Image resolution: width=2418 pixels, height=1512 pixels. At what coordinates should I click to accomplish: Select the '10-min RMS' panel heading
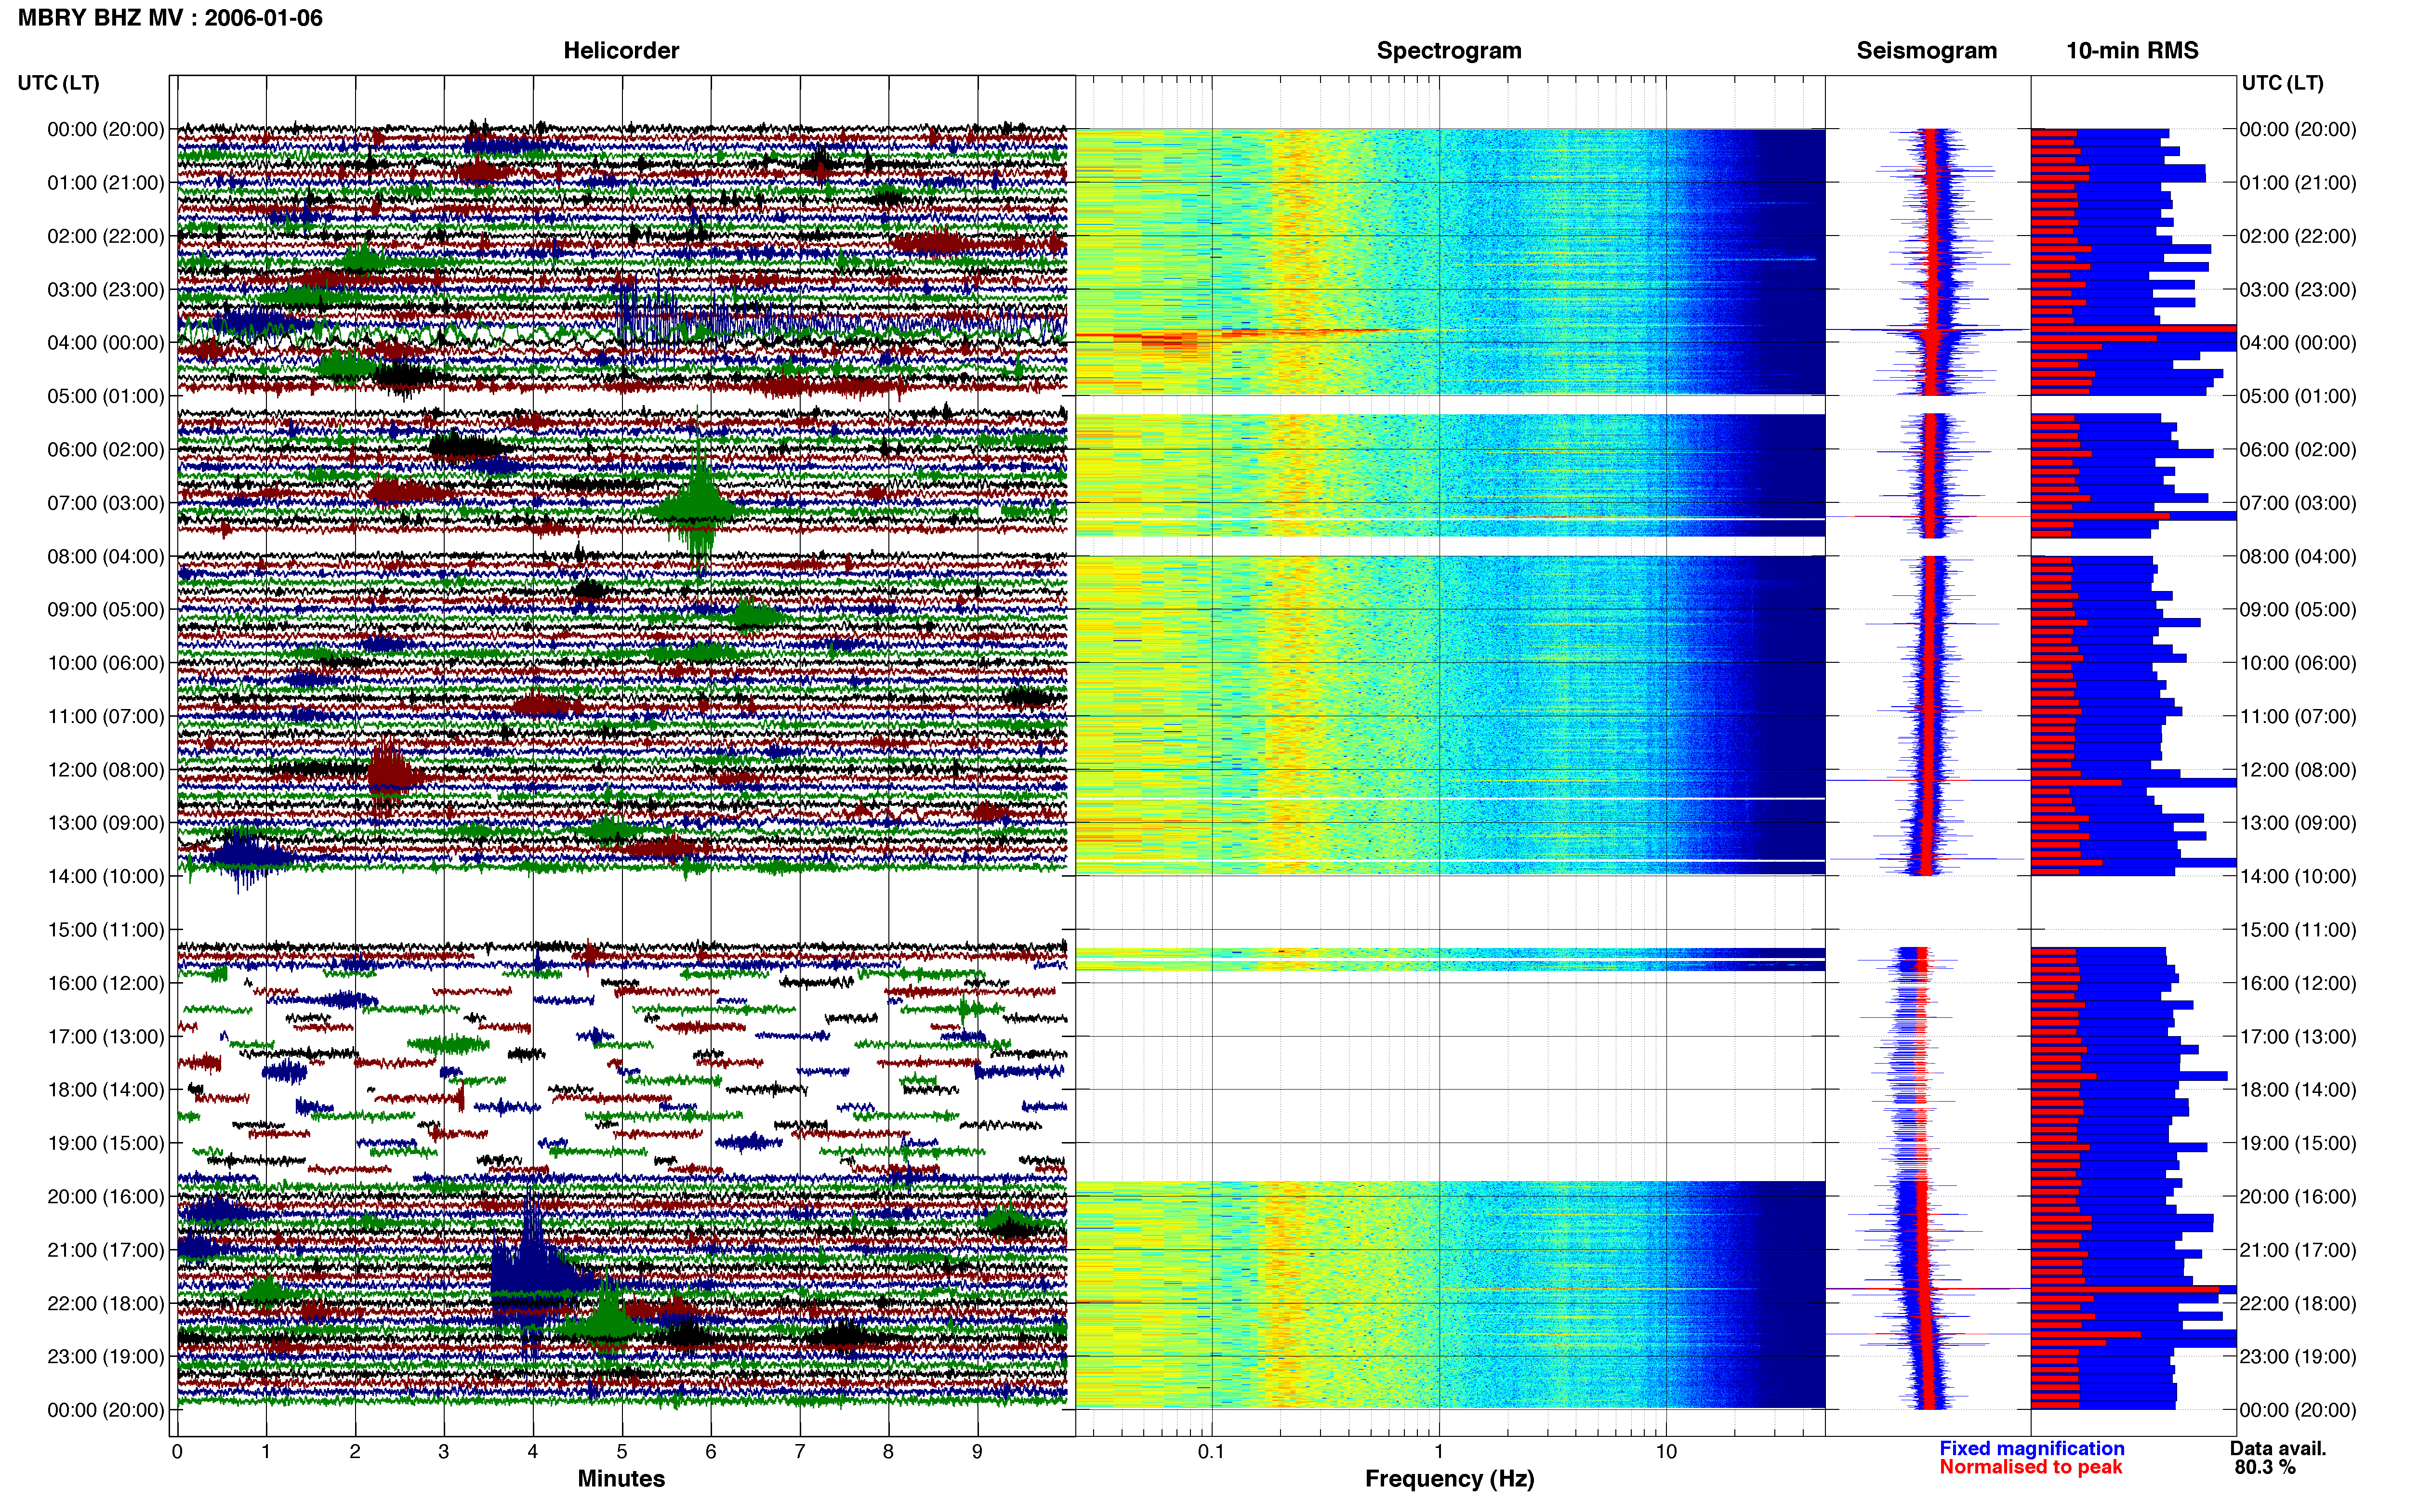coord(2132,51)
